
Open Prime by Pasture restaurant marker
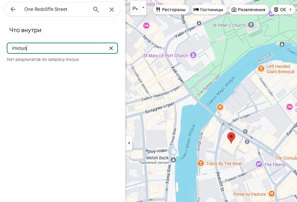[x=271, y=194]
